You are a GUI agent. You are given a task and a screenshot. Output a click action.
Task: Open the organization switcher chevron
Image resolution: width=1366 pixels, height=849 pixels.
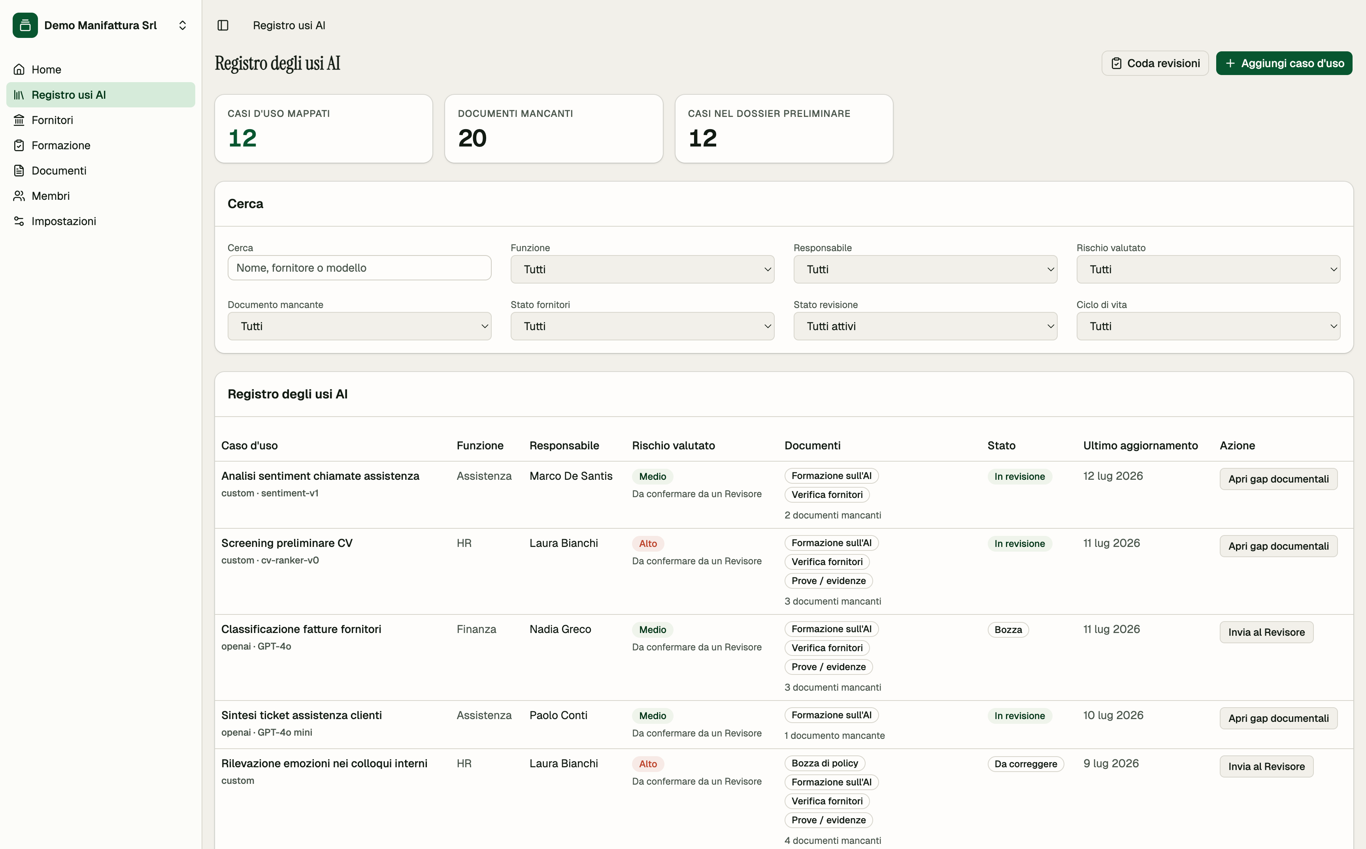pyautogui.click(x=183, y=25)
